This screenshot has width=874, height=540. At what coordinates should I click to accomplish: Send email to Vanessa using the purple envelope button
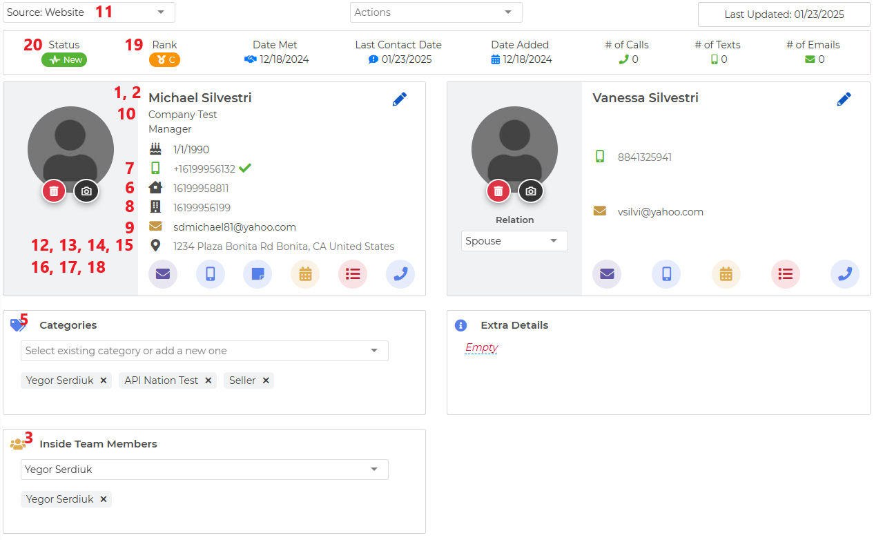click(607, 273)
